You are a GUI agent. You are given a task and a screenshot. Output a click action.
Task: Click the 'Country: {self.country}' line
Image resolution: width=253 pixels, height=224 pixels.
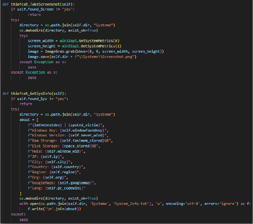coord(56,167)
